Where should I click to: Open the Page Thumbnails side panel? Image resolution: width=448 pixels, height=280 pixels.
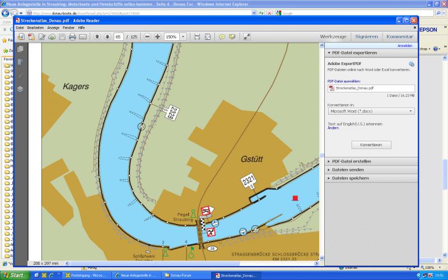pos(21,49)
